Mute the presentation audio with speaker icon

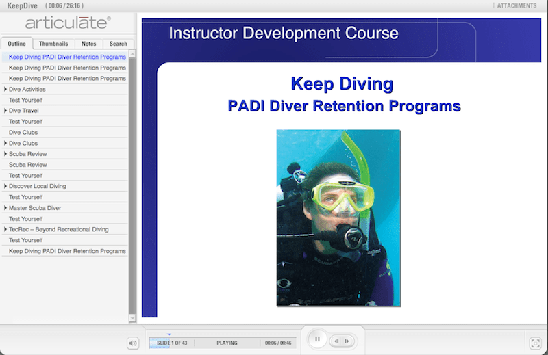click(x=133, y=343)
